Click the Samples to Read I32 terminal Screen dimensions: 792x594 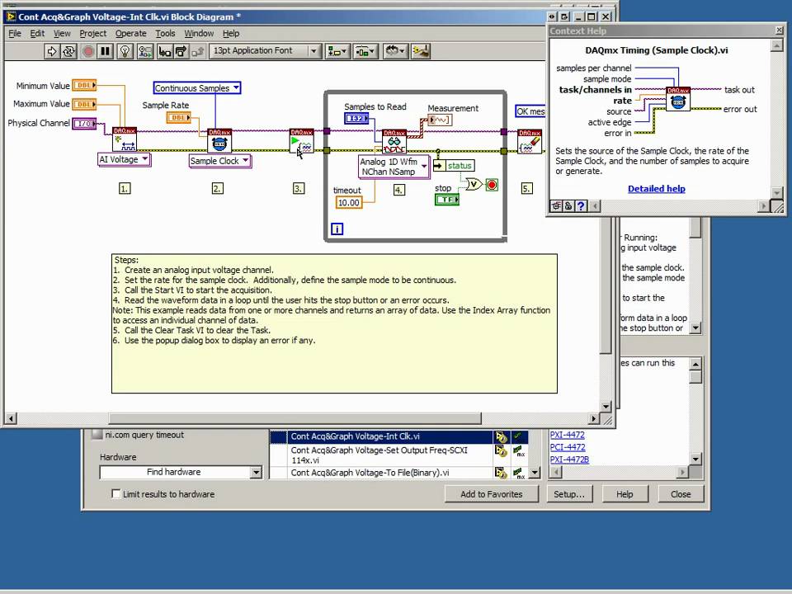356,118
